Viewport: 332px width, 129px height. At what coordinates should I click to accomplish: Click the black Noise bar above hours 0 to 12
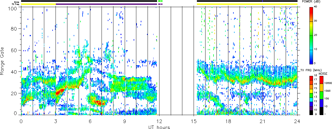pyautogui.click(x=89, y=1)
